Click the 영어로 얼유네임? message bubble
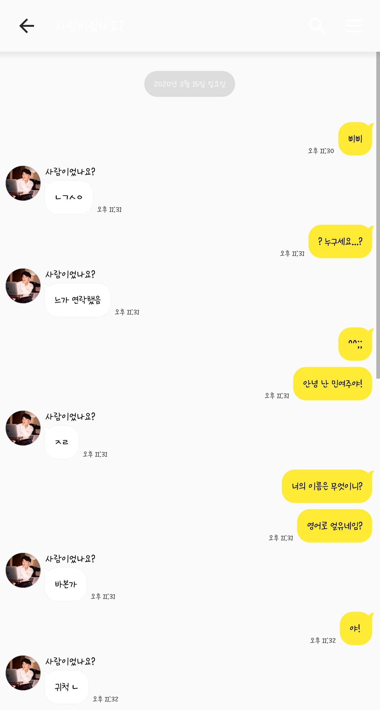 (335, 526)
